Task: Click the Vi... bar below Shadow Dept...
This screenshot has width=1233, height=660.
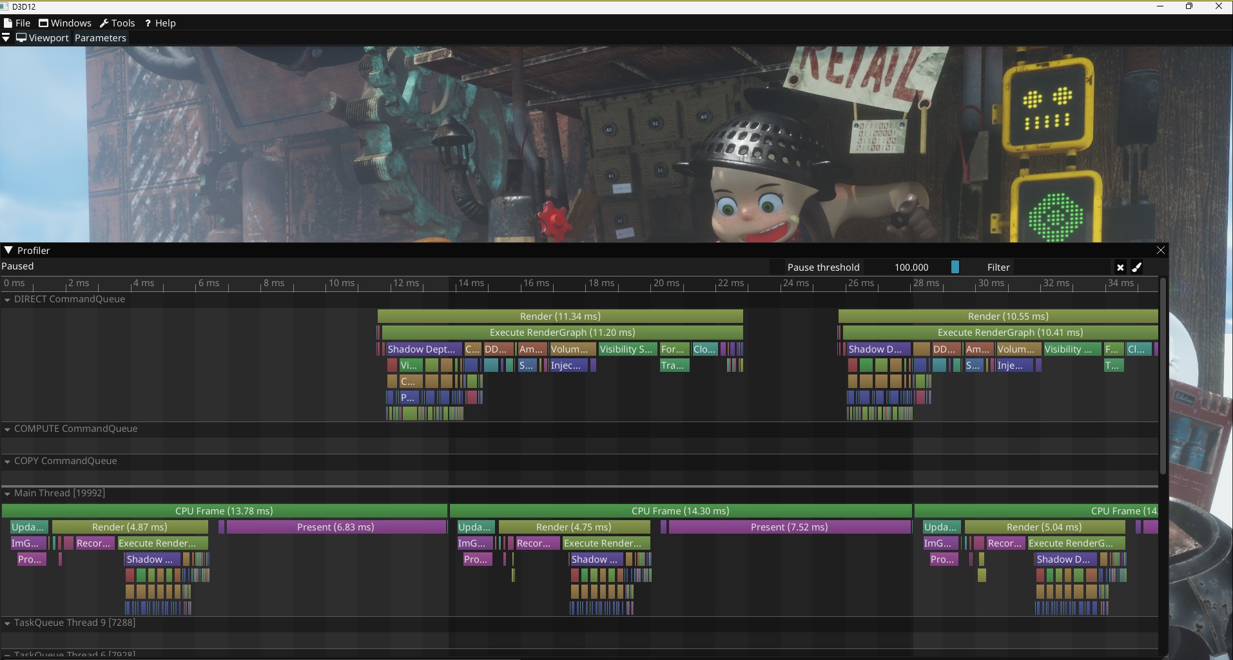Action: click(411, 365)
